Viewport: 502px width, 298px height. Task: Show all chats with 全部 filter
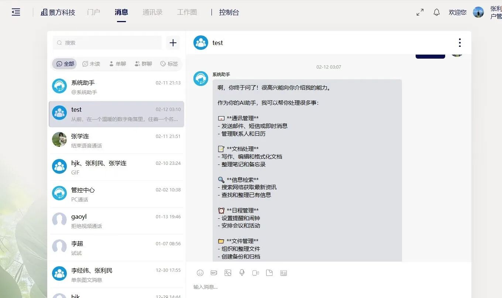(65, 64)
